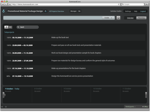
Task: Switch to the Planning tab
Action: click(141, 18)
